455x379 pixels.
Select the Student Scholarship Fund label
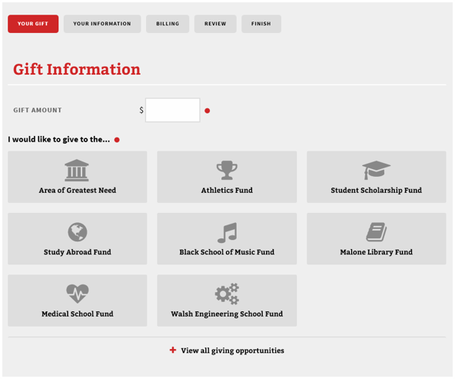(x=377, y=191)
